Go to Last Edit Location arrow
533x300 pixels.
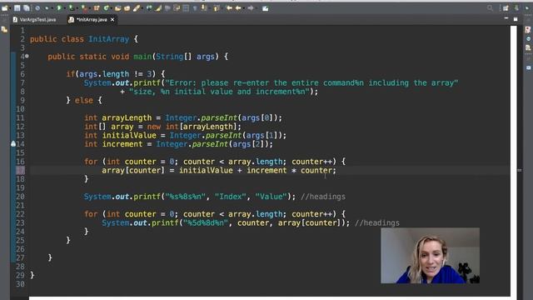click(x=229, y=8)
